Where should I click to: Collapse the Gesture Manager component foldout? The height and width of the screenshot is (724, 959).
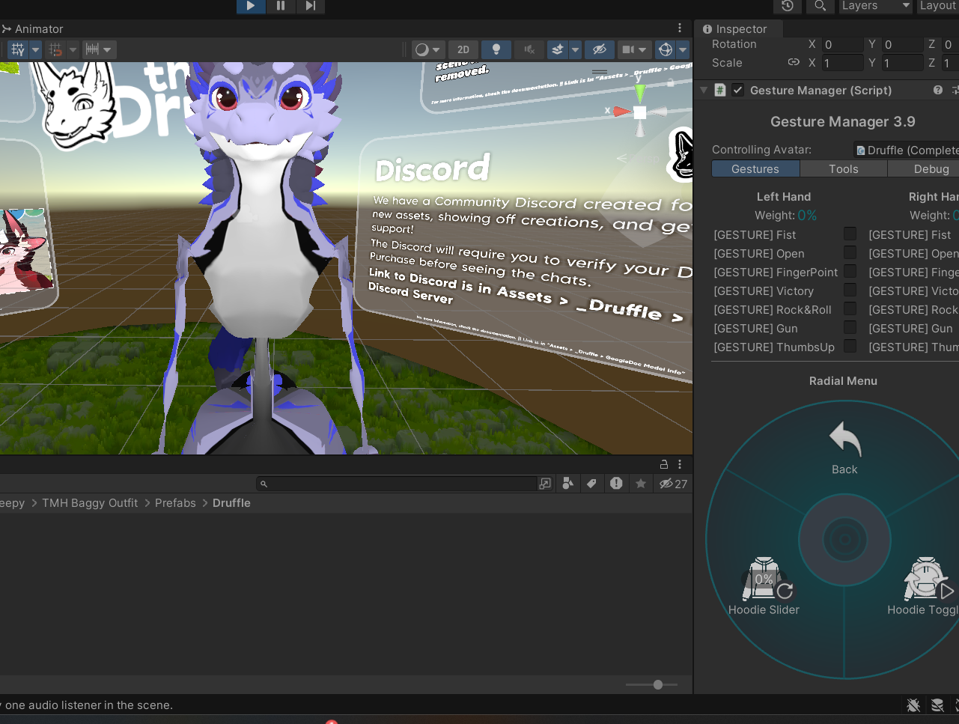pos(703,91)
